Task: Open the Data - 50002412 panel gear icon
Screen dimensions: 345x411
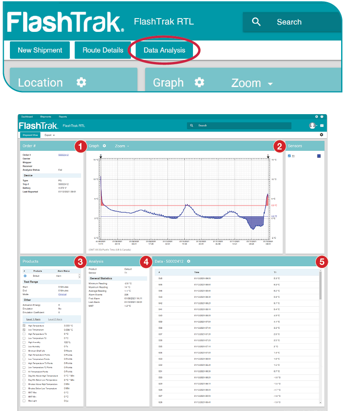Action: pos(189,262)
